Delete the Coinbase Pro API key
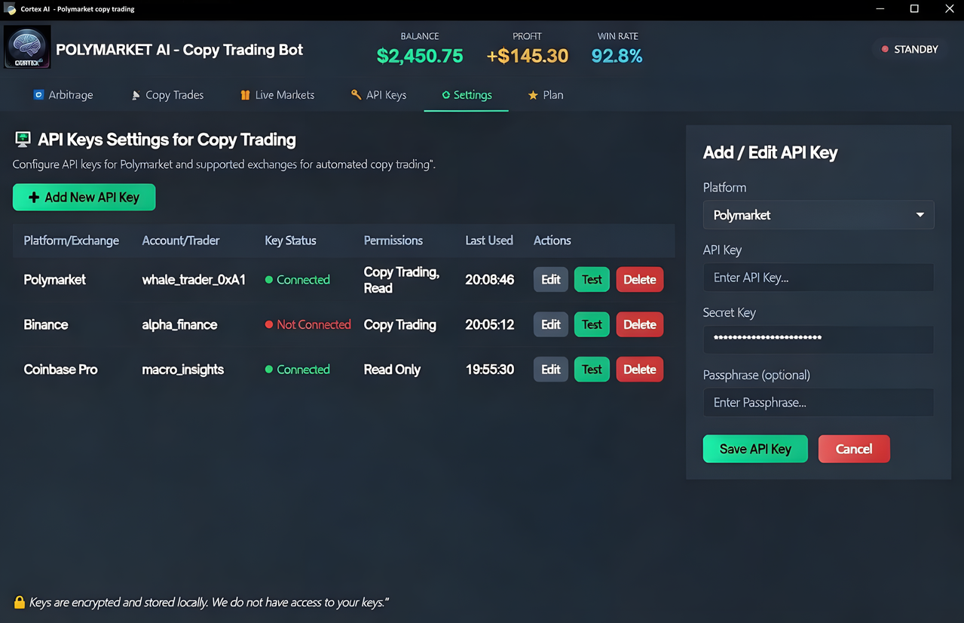 click(640, 370)
